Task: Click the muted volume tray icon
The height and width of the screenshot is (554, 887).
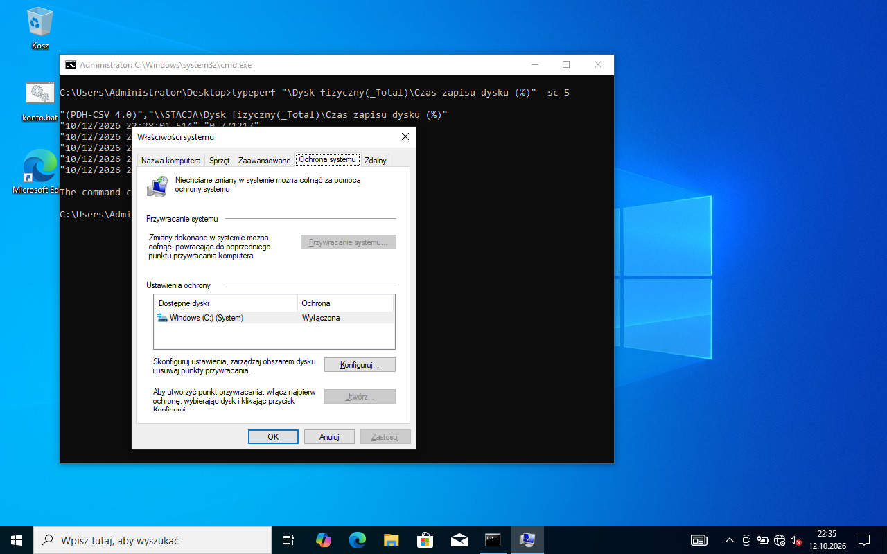Action: point(796,540)
